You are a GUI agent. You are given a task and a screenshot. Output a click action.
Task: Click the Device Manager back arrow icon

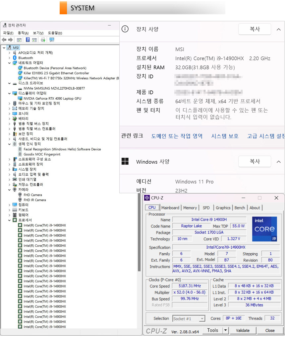(x=4, y=40)
